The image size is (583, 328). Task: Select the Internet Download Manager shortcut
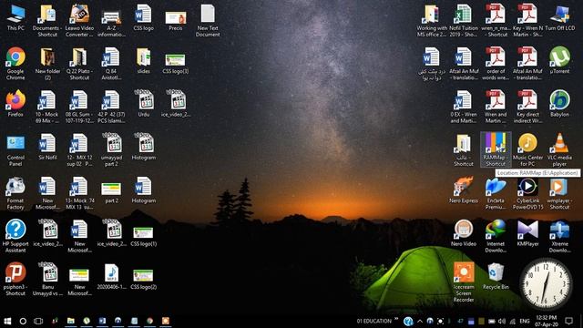[x=496, y=236]
